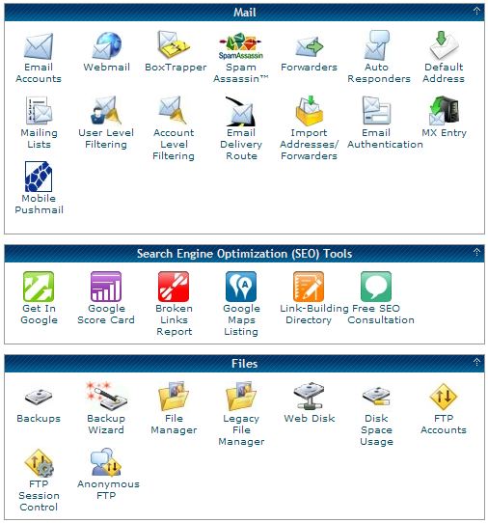Screen dimensions: 488x523
Task: Open Default Address icon
Action: coord(444,45)
